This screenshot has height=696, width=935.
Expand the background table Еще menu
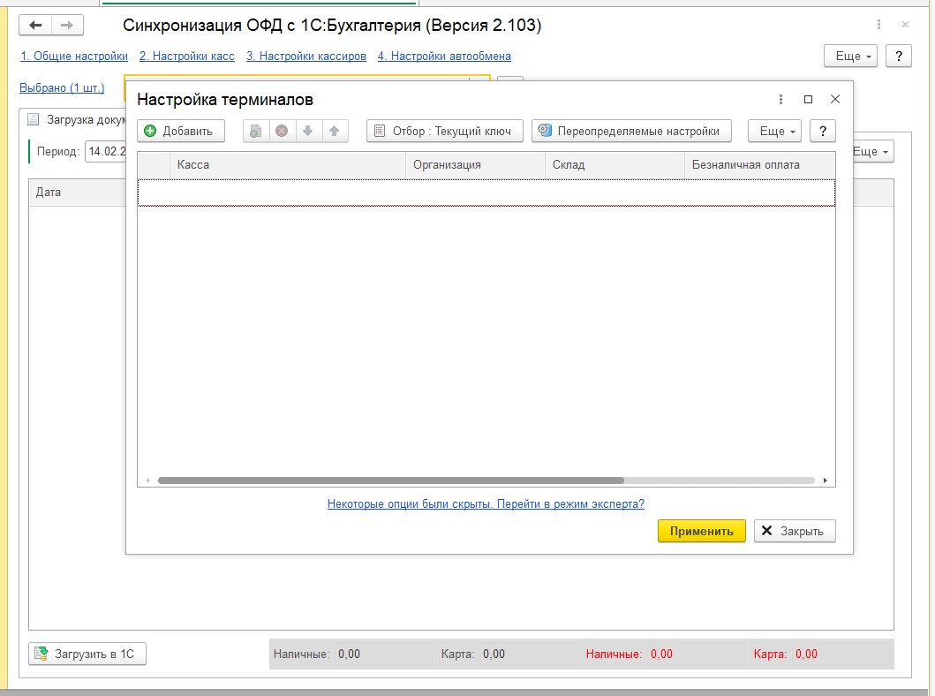[871, 152]
